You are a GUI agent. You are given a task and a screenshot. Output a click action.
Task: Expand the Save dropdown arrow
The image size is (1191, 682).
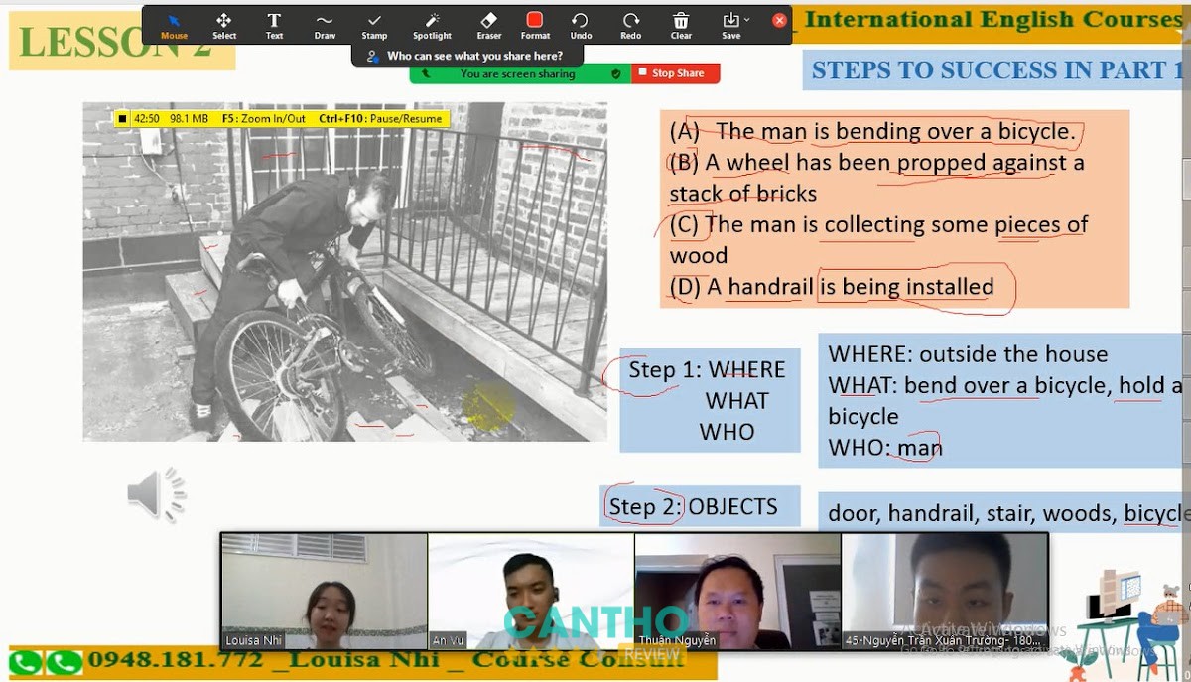pos(747,20)
